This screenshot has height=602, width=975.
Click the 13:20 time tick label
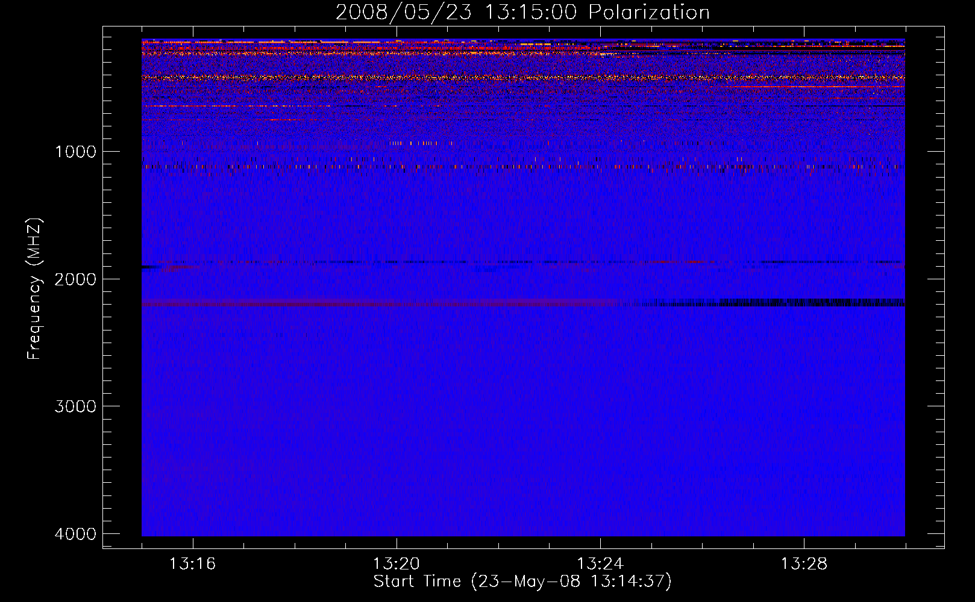coord(397,564)
